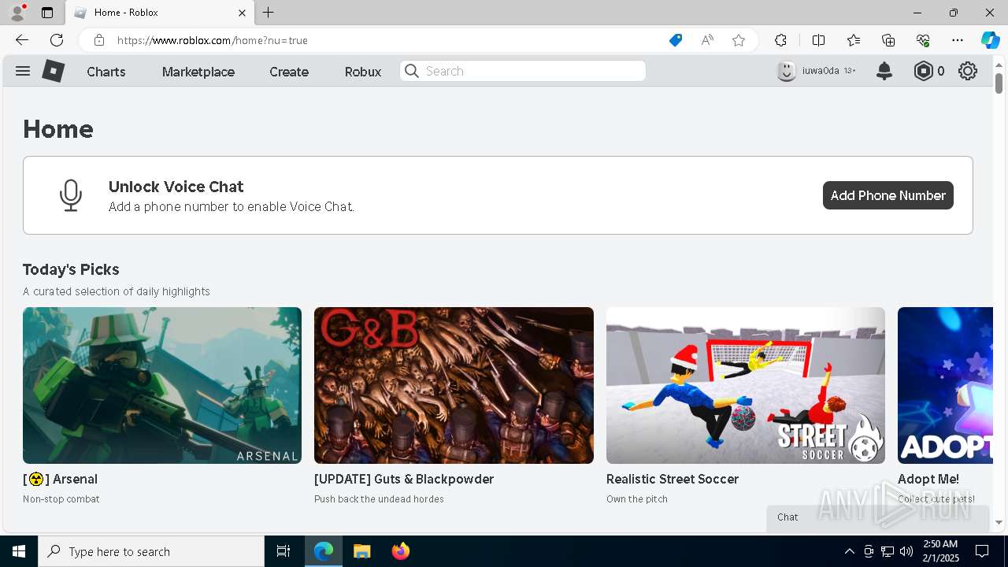Image resolution: width=1008 pixels, height=567 pixels.
Task: Open the shopping tag icon in the address bar
Action: (676, 40)
